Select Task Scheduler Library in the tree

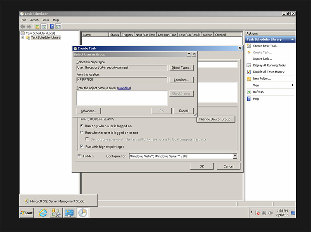point(46,38)
